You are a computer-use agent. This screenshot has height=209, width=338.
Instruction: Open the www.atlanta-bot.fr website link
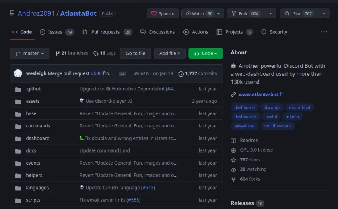pyautogui.click(x=261, y=94)
